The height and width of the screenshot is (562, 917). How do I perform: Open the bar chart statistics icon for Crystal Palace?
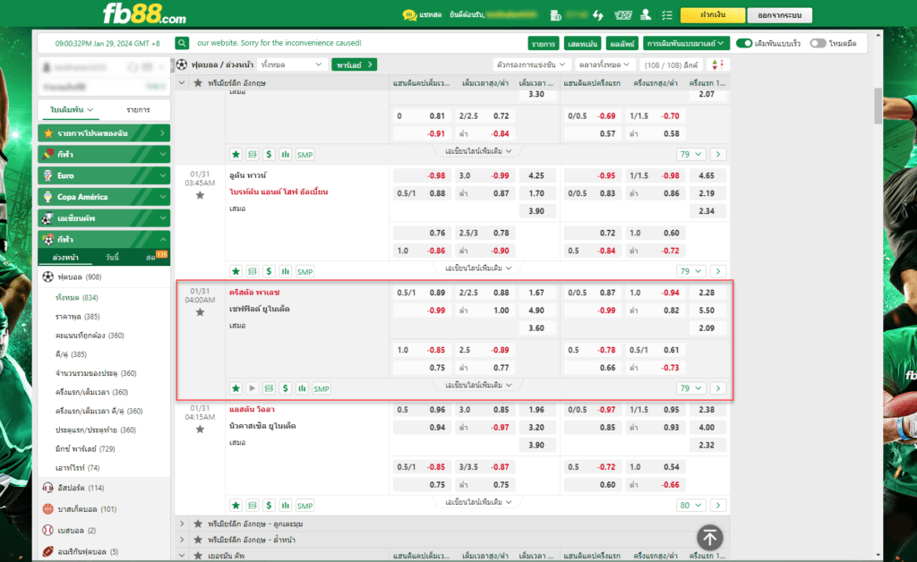click(x=302, y=388)
